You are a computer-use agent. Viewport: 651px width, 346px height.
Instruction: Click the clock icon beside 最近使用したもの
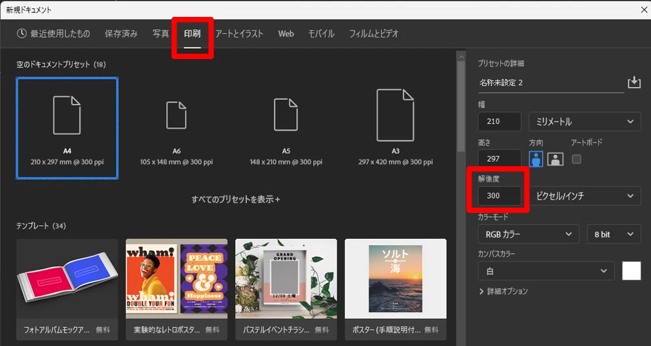tap(21, 34)
